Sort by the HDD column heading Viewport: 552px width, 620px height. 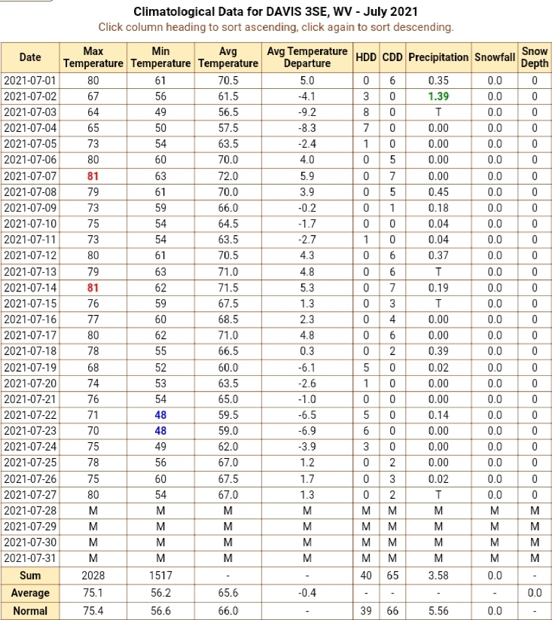click(366, 57)
